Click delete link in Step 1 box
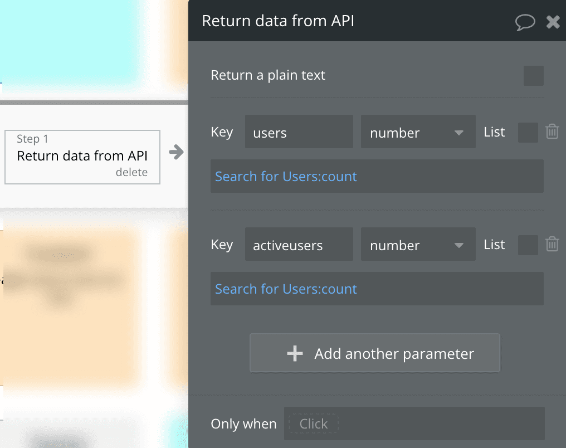This screenshot has width=566, height=448. click(131, 173)
